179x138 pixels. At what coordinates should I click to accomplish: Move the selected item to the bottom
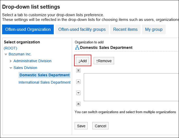[x=78, y=104]
